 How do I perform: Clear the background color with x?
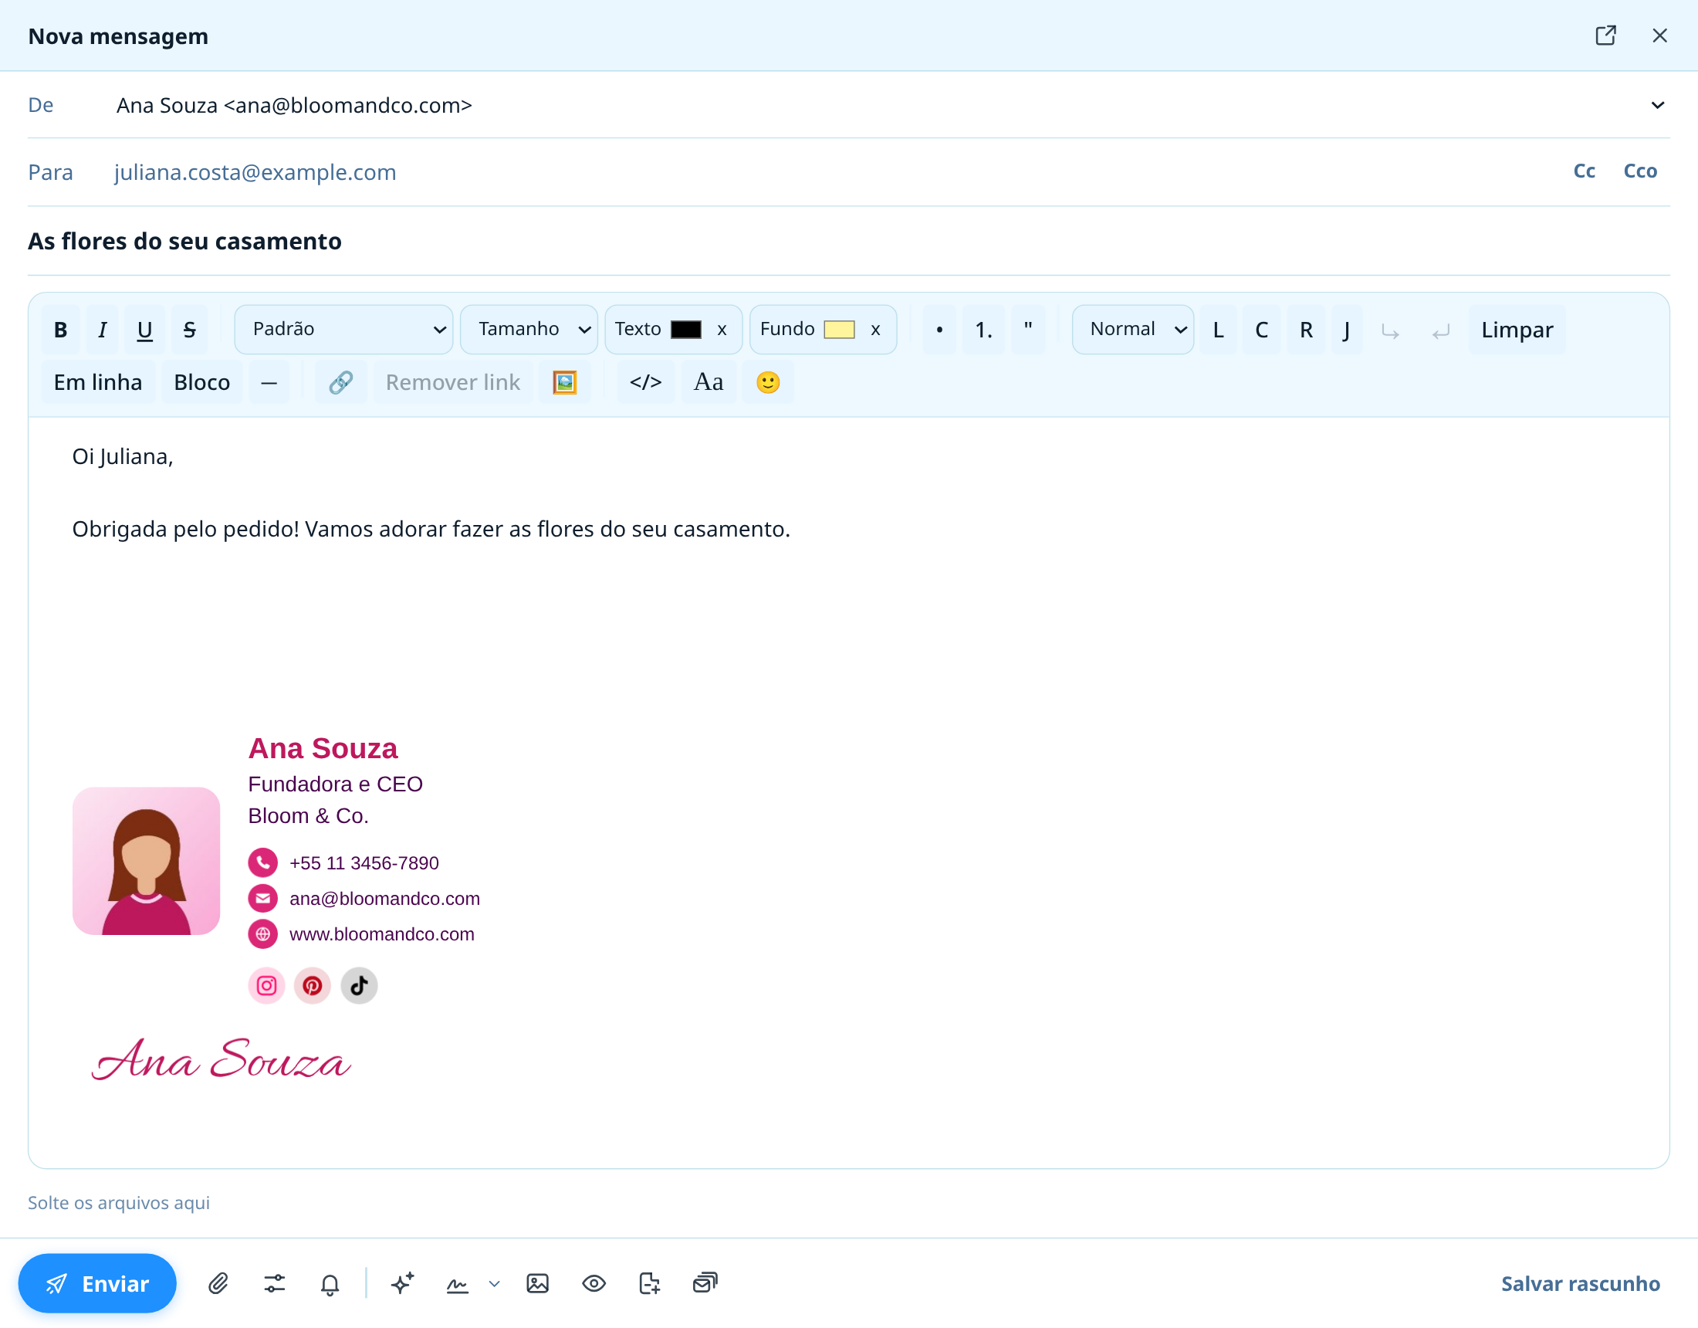[875, 330]
